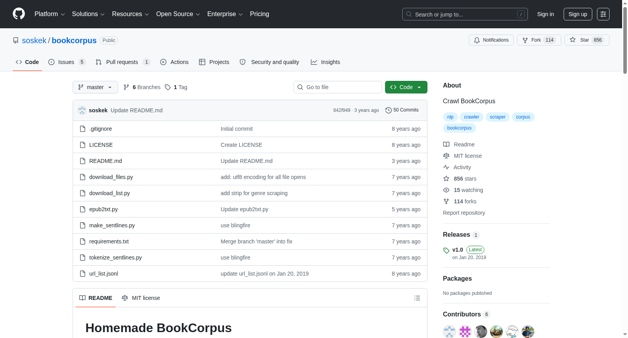628x338 pixels.
Task: Click the Sign in link
Action: click(x=546, y=14)
